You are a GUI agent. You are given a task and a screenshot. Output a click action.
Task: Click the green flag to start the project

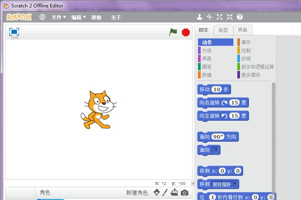(173, 32)
